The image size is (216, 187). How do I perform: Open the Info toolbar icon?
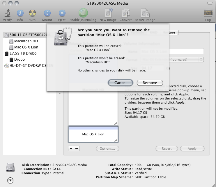(20, 13)
